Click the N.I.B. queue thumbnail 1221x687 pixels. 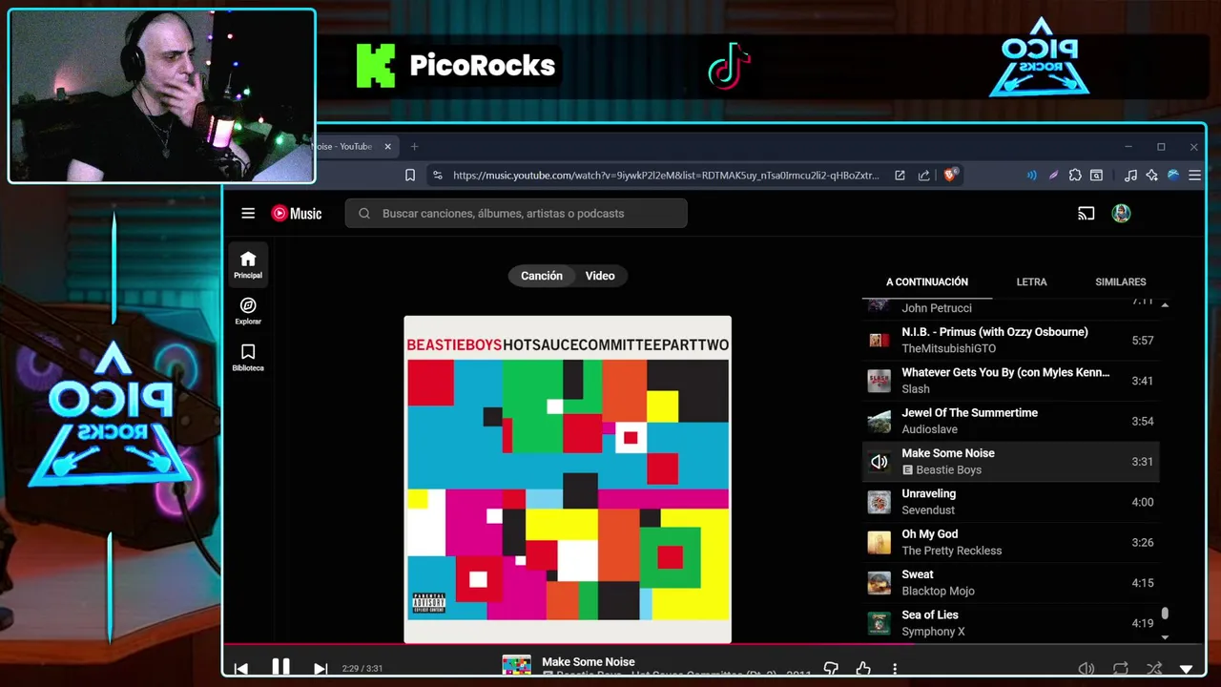pos(879,340)
